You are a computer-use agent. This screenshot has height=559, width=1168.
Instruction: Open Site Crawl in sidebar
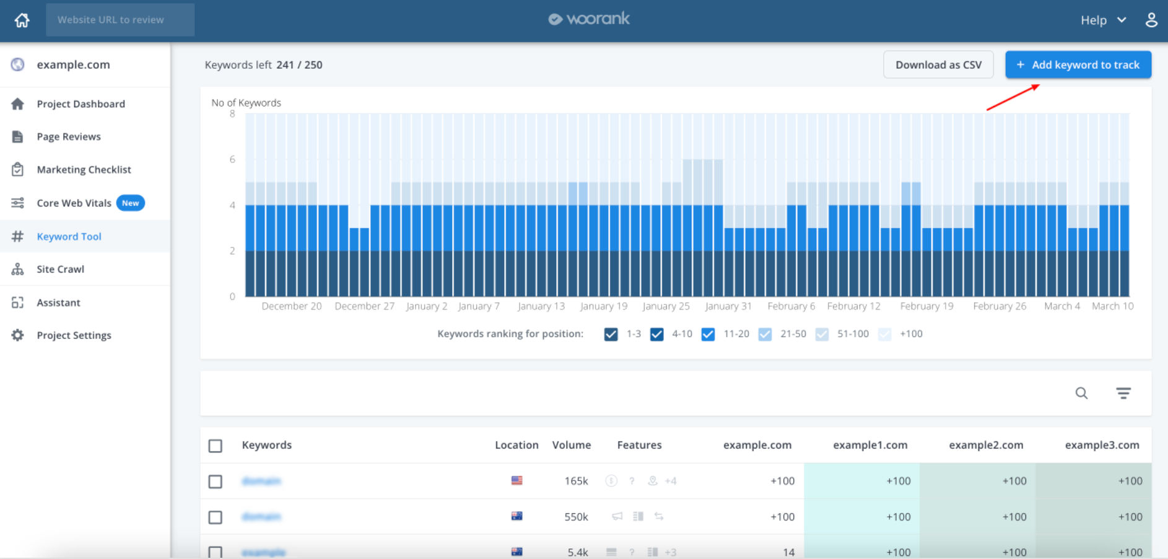tap(85, 269)
